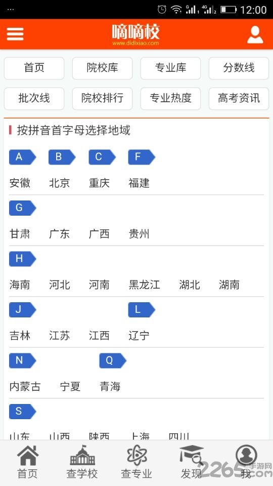This screenshot has width=273, height=486.
Task: Choose the 内蒙古 region link
Action: tap(25, 386)
